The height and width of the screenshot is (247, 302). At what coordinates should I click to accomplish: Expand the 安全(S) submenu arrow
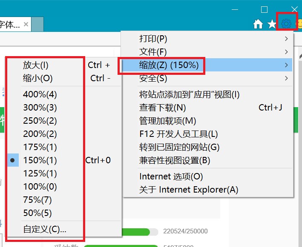(x=286, y=78)
